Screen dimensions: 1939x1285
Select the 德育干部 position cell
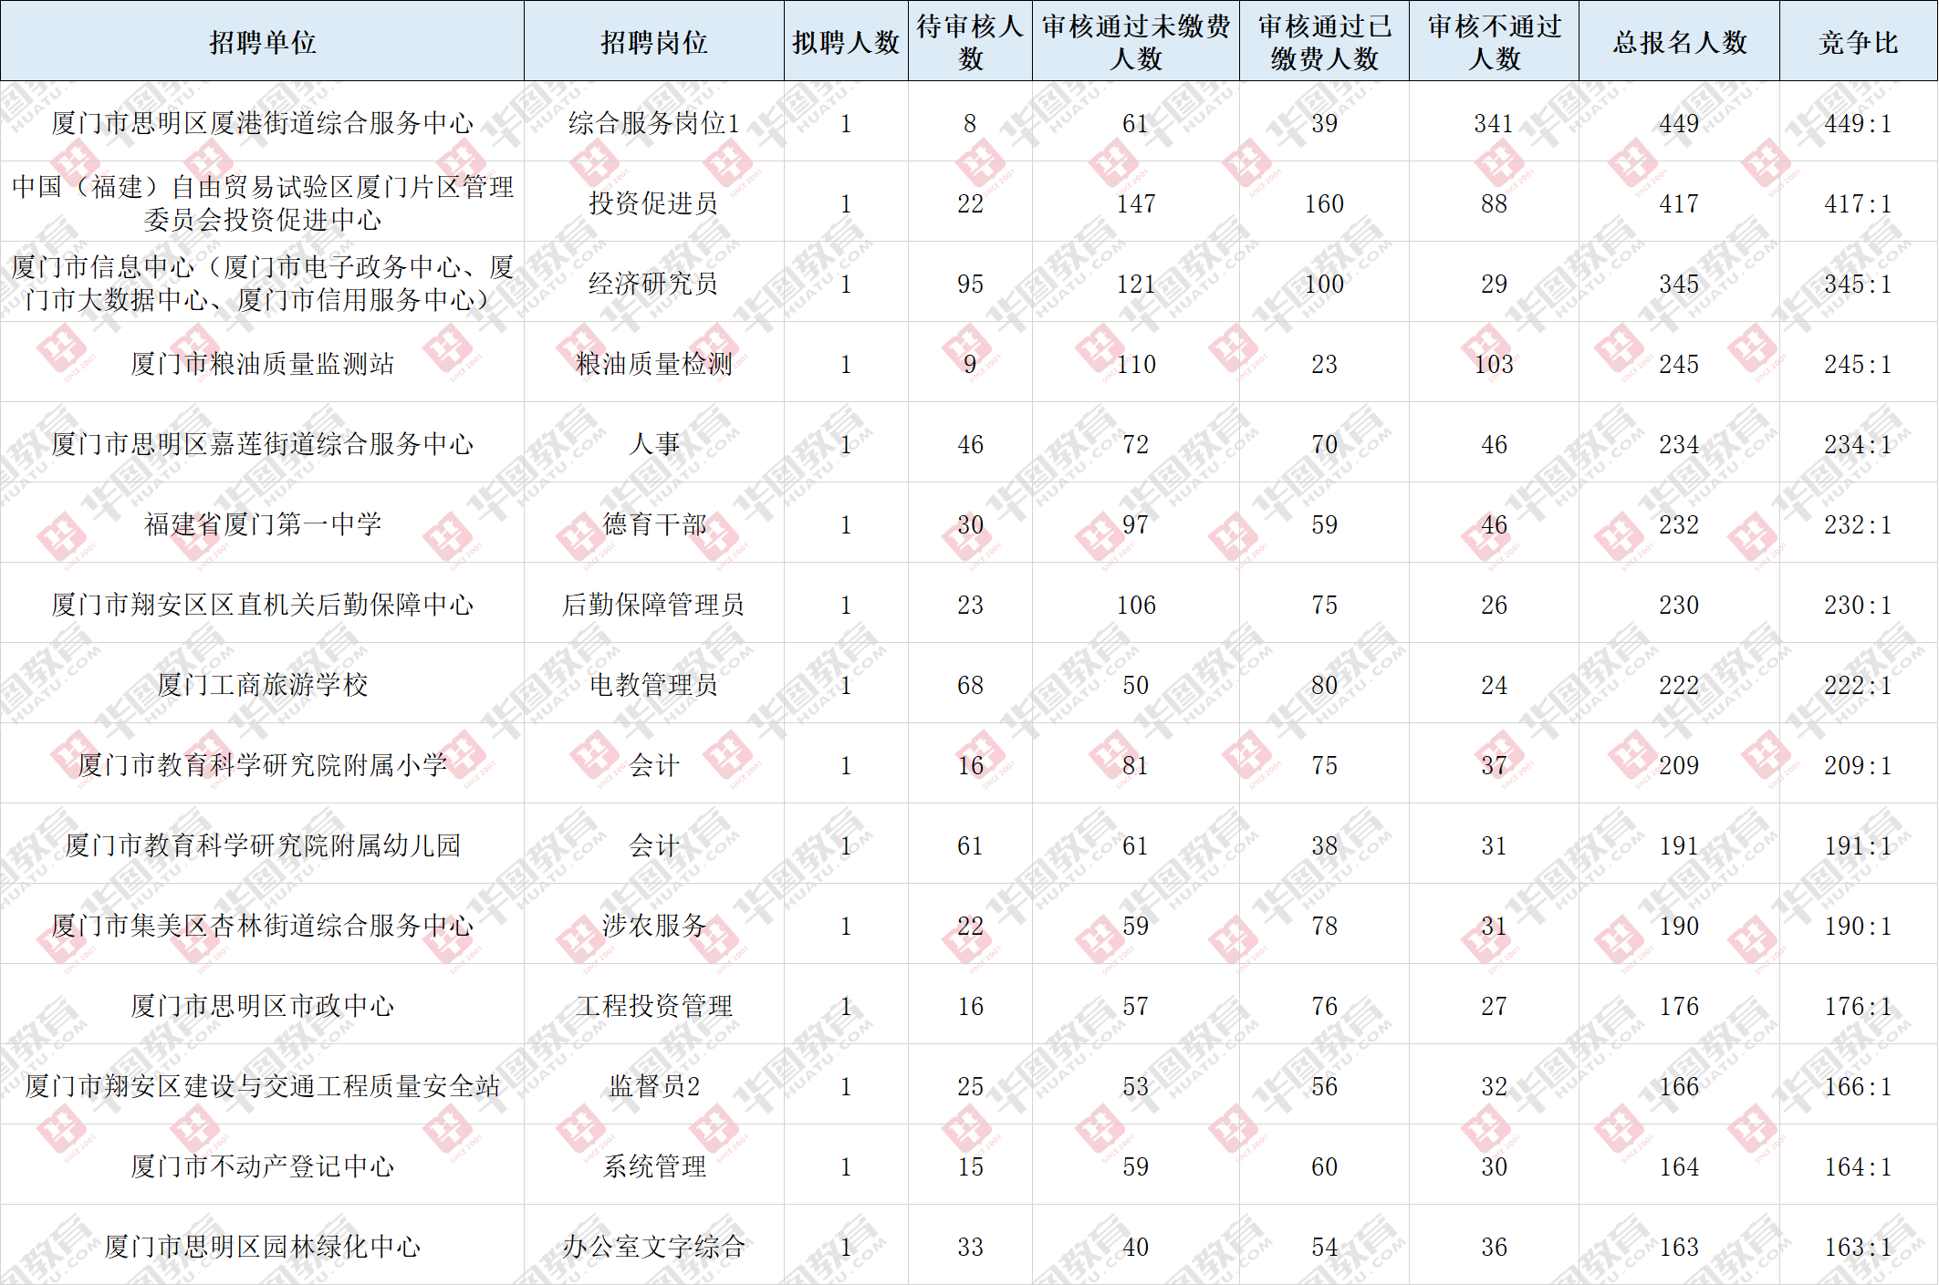pyautogui.click(x=653, y=523)
